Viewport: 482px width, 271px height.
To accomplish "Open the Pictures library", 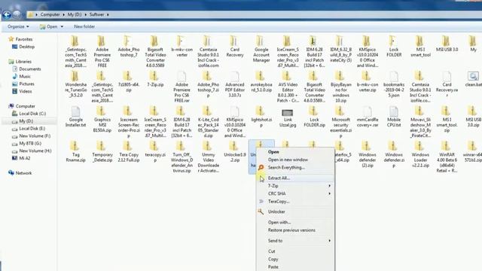I will click(26, 84).
